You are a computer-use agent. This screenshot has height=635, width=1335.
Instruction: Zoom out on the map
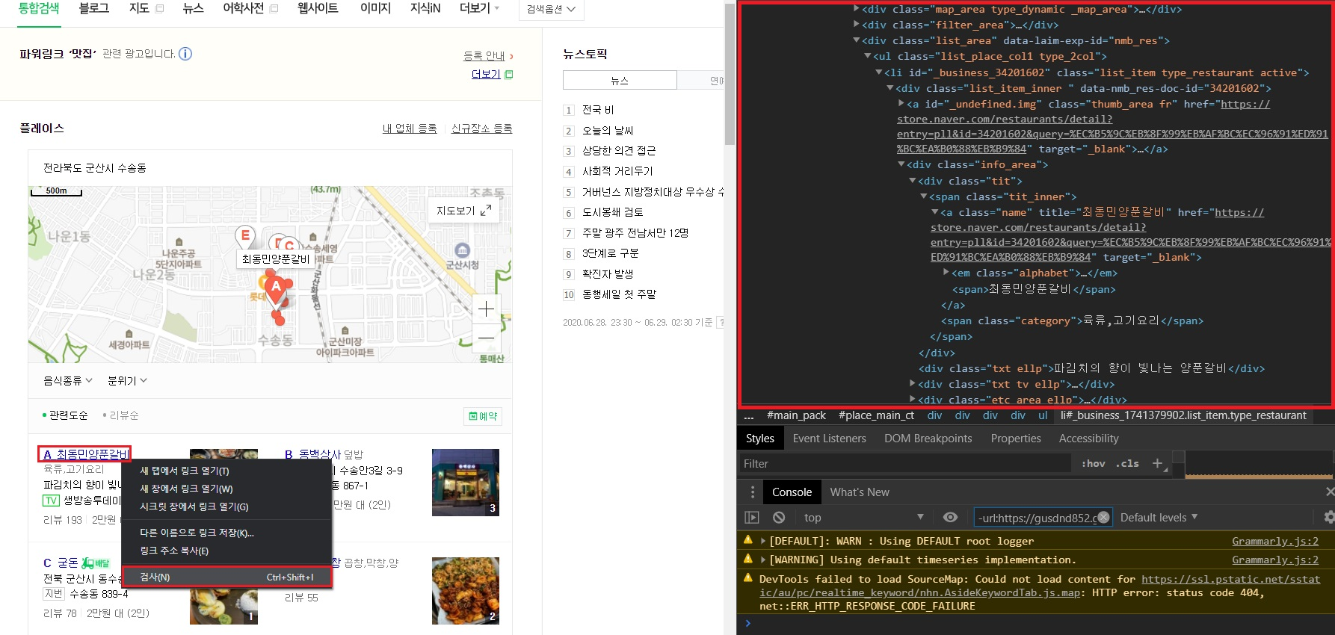click(486, 338)
